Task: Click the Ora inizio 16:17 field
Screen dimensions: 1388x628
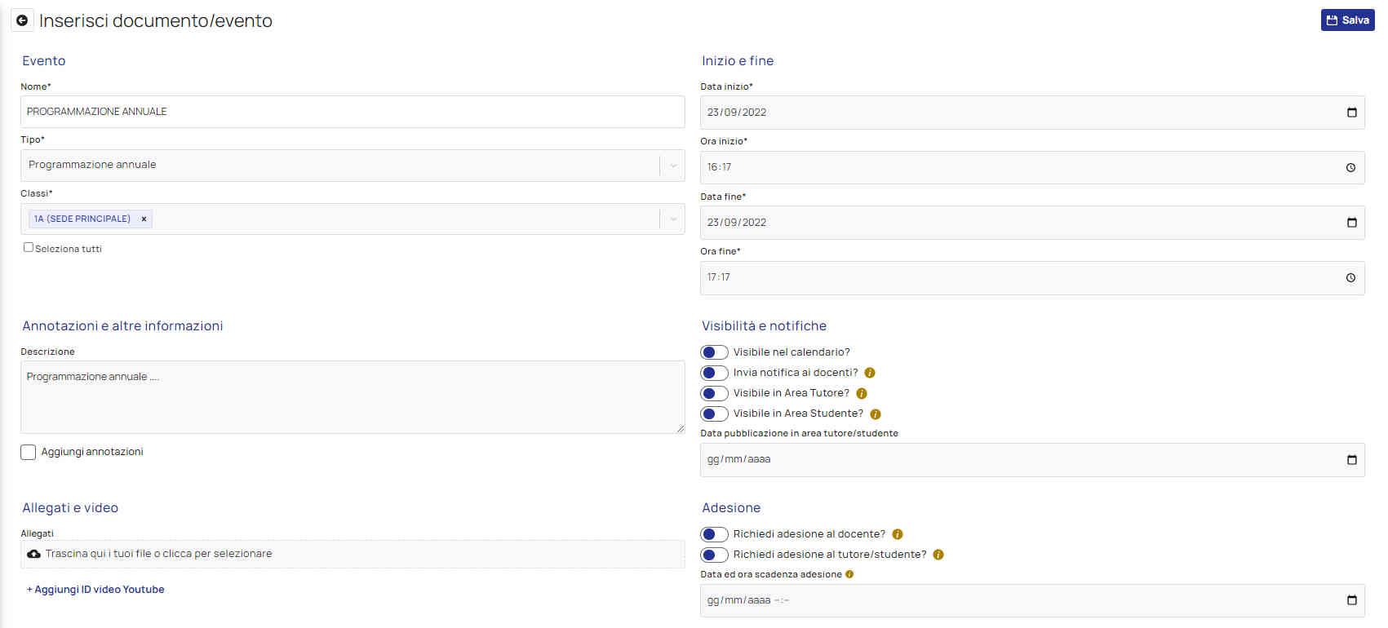Action: click(1032, 168)
